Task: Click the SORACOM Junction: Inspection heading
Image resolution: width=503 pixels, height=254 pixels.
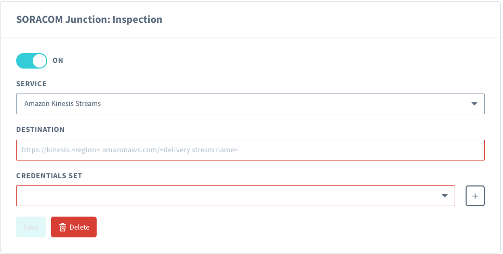Action: [x=89, y=20]
